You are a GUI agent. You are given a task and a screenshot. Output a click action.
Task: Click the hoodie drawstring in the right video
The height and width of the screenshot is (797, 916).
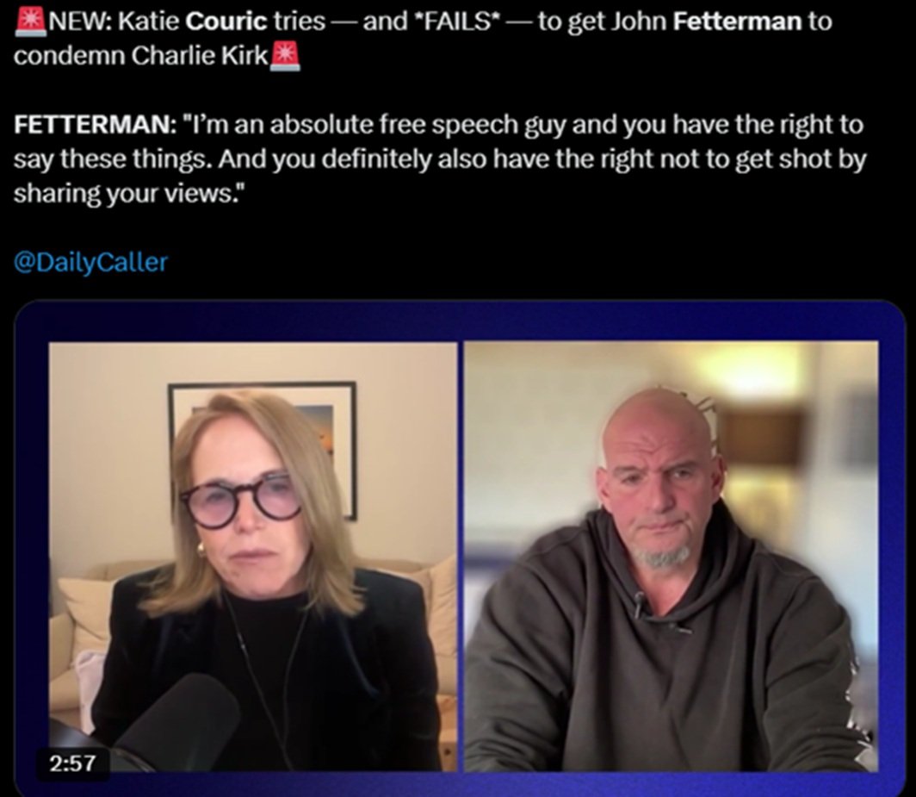pos(639,603)
